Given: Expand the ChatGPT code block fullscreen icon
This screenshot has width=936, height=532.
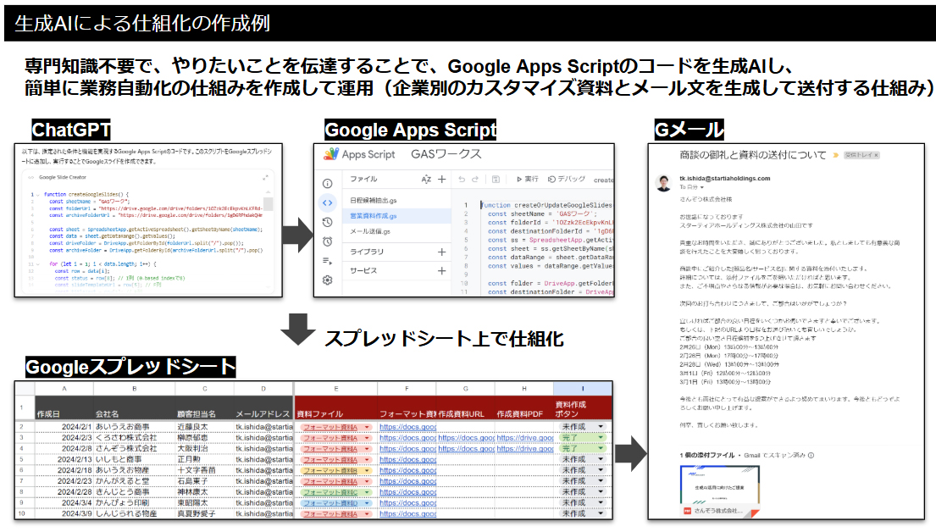Looking at the screenshot, I should pos(265,177).
